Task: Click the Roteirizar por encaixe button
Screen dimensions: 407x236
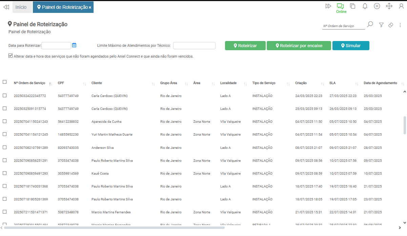Action: point(299,46)
